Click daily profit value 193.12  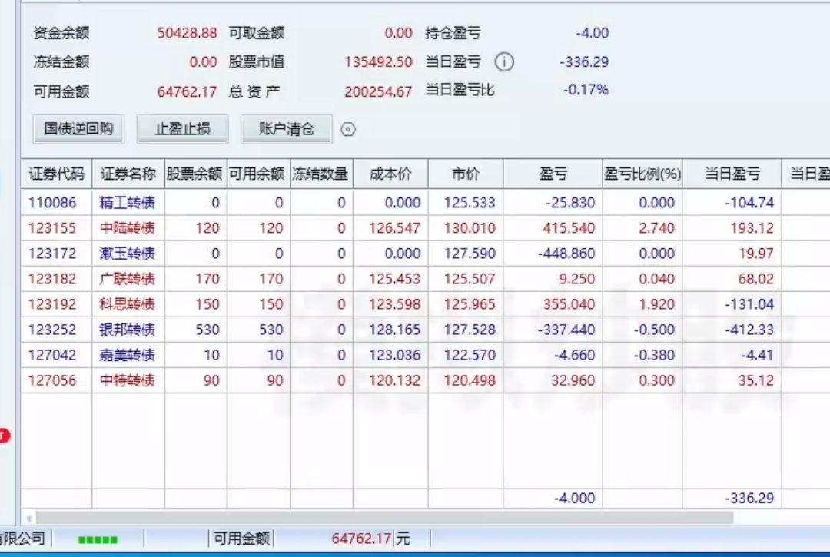pos(752,228)
